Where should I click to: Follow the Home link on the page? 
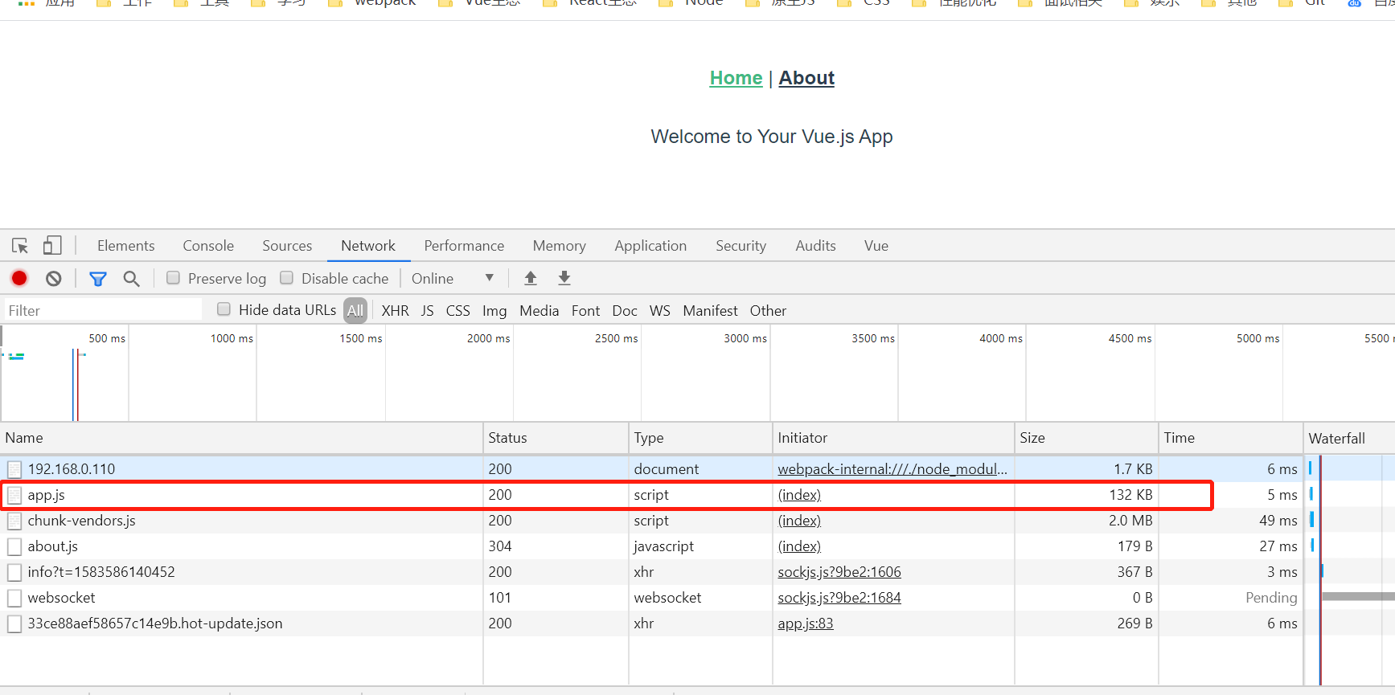(x=736, y=78)
